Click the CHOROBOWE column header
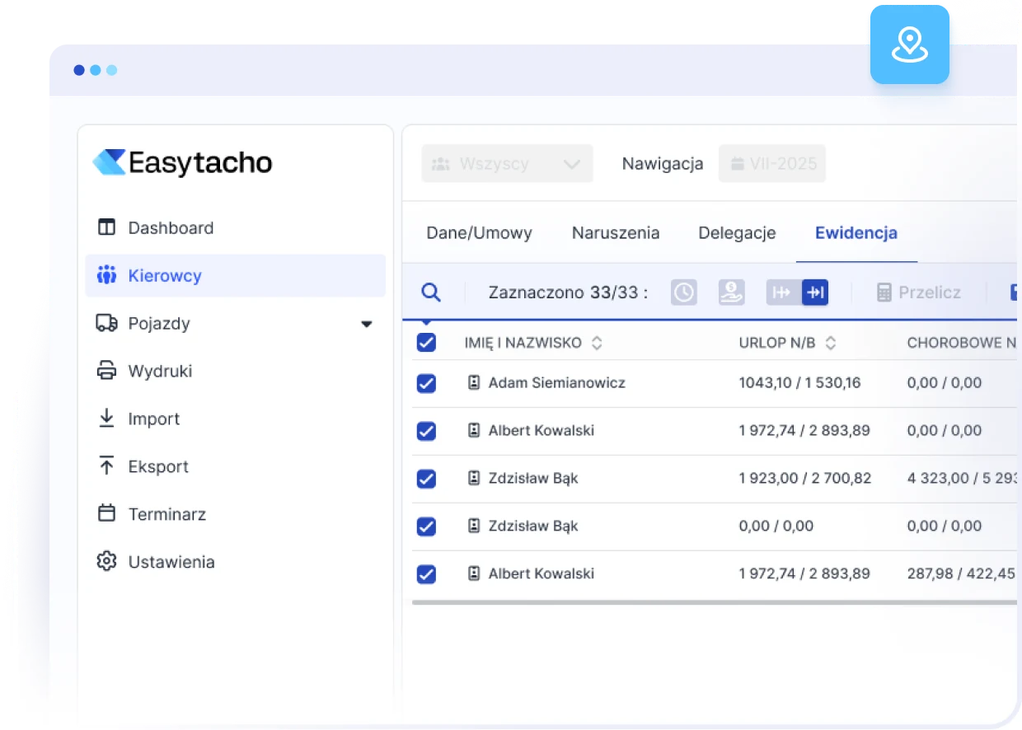 click(x=961, y=343)
